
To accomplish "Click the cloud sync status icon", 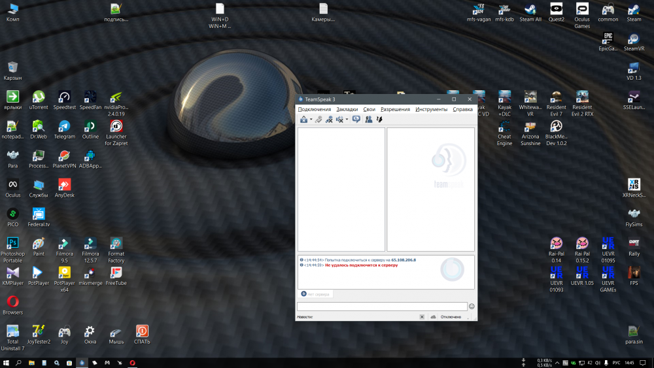I will (x=433, y=317).
